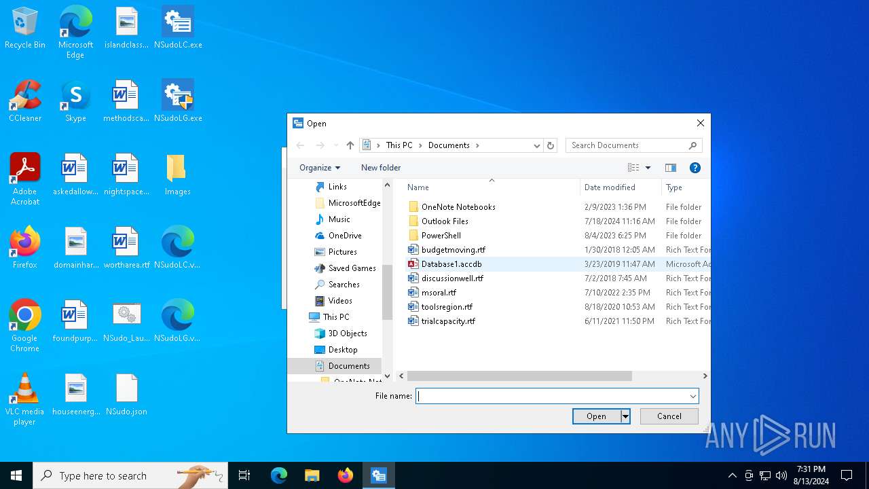Image resolution: width=869 pixels, height=489 pixels.
Task: Select the trialcapacity.rtf file
Action: click(x=448, y=321)
